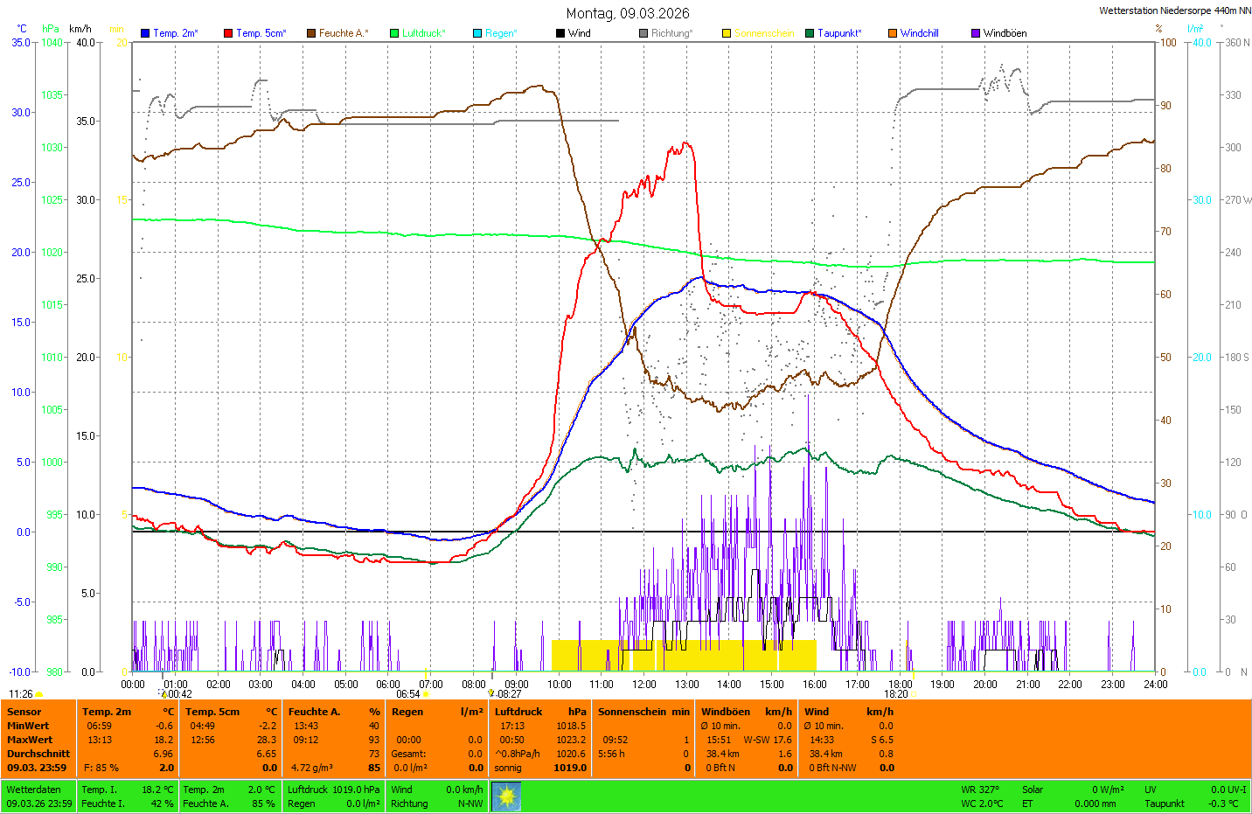Click the yellow Sonnenschein legend swatch

tap(727, 33)
